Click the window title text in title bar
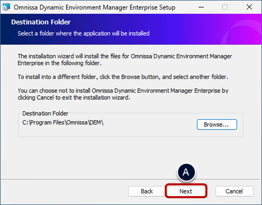262x205 pixels. (95, 7)
